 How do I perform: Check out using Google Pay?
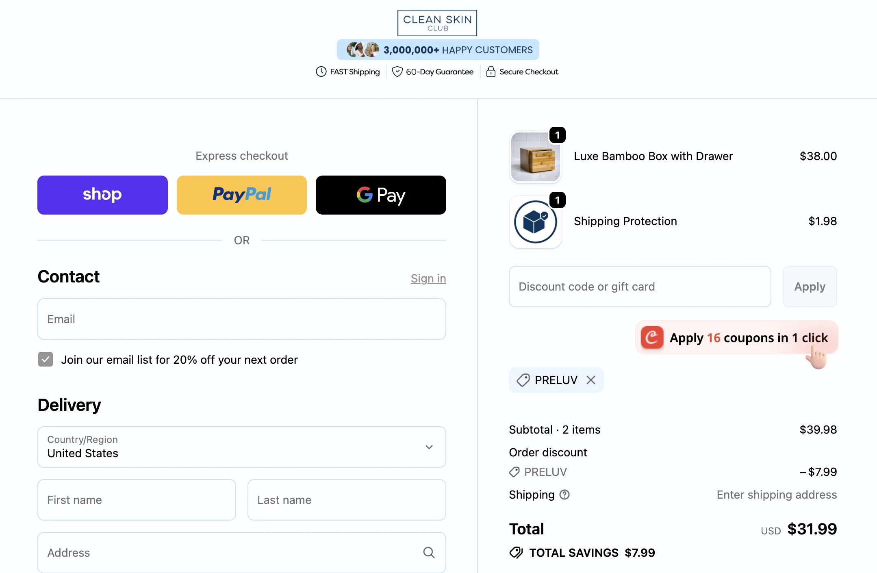click(381, 195)
